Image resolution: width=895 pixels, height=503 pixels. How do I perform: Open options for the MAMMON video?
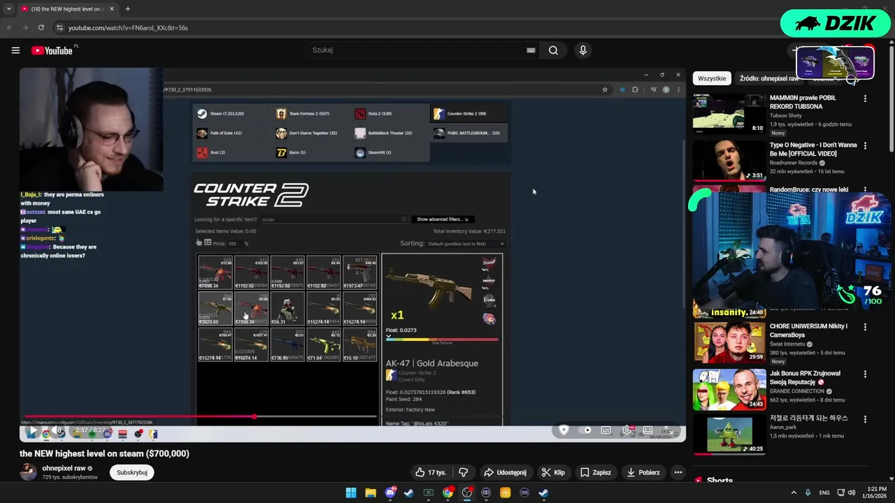click(865, 99)
